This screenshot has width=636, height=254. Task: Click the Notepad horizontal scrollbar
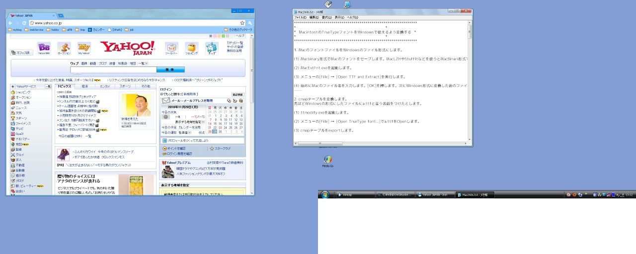(380, 143)
